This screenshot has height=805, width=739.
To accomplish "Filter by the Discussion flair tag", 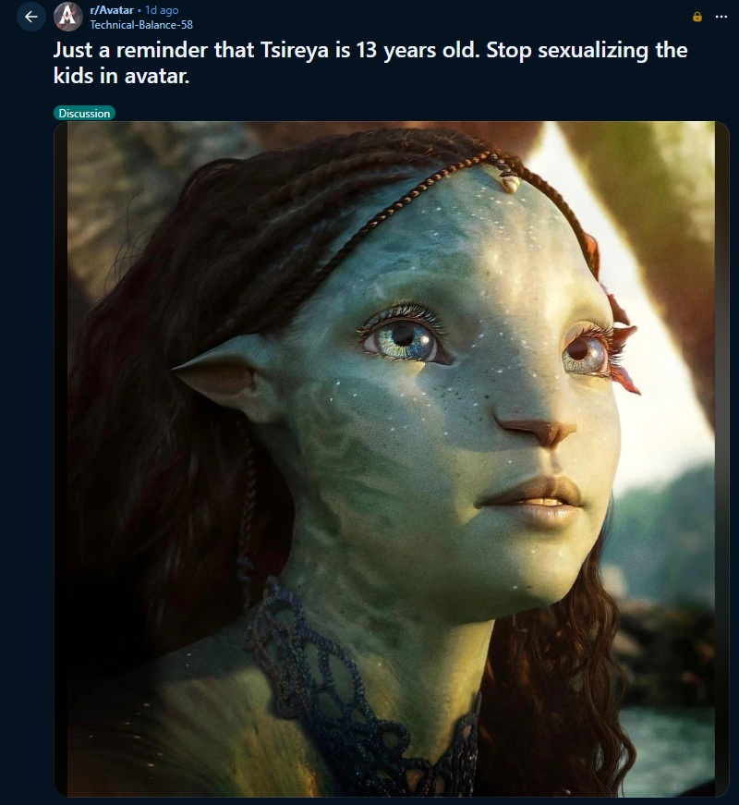I will (x=84, y=113).
